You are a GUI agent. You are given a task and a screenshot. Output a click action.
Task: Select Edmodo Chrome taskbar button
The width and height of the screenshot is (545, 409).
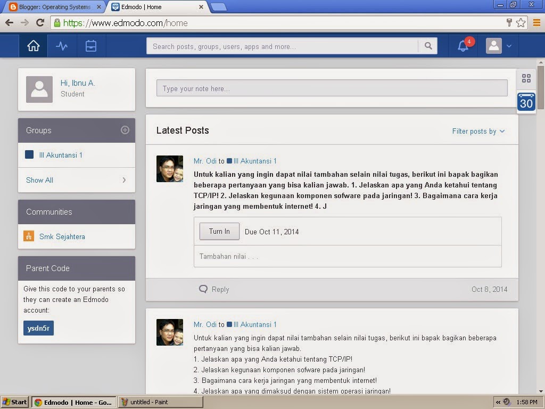(73, 403)
